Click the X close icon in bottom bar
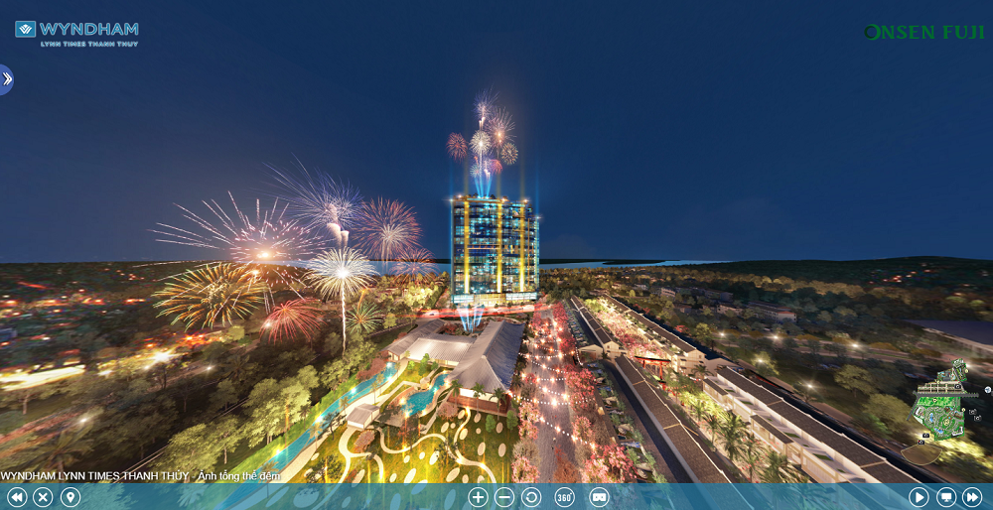The width and height of the screenshot is (993, 510). point(43,497)
